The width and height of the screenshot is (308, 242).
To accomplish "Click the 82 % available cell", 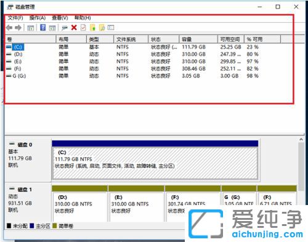I will (253, 69).
